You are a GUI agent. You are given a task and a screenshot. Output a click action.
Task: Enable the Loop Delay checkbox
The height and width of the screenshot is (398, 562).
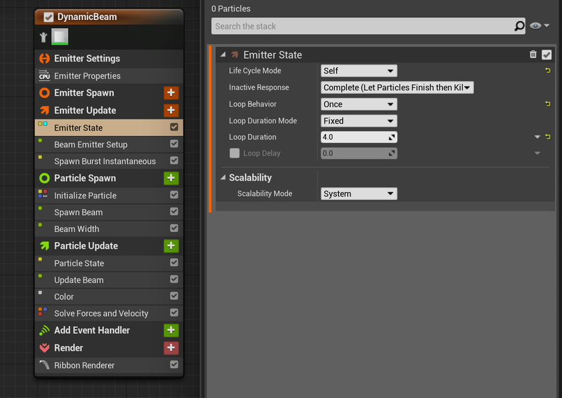click(235, 153)
